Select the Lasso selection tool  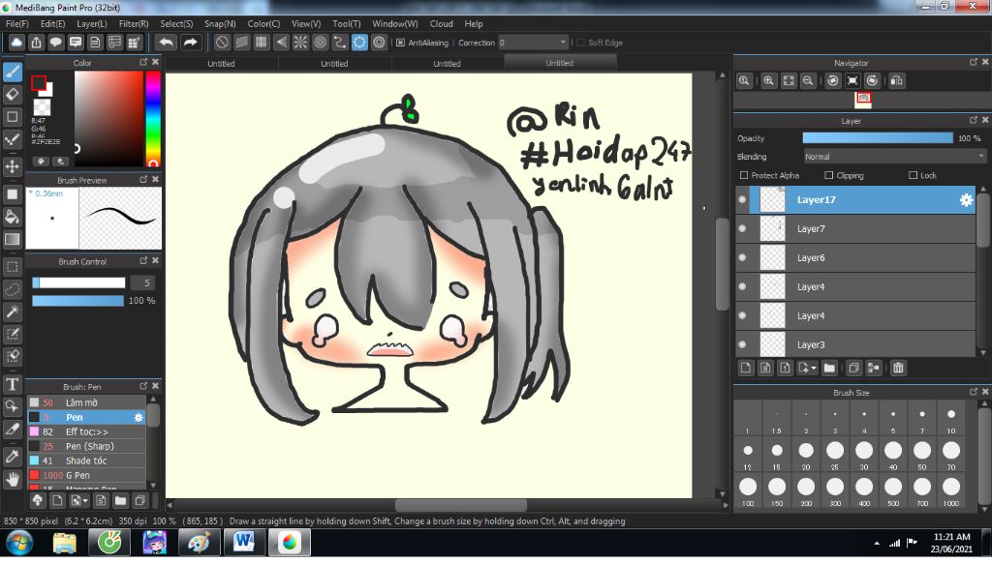[12, 289]
